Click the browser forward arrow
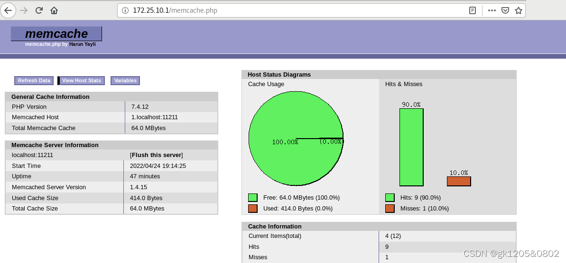The height and width of the screenshot is (263, 566). click(24, 10)
